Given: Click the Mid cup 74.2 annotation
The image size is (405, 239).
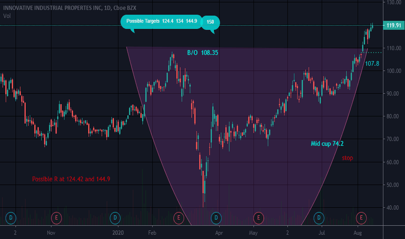Looking at the screenshot, I should [327, 144].
